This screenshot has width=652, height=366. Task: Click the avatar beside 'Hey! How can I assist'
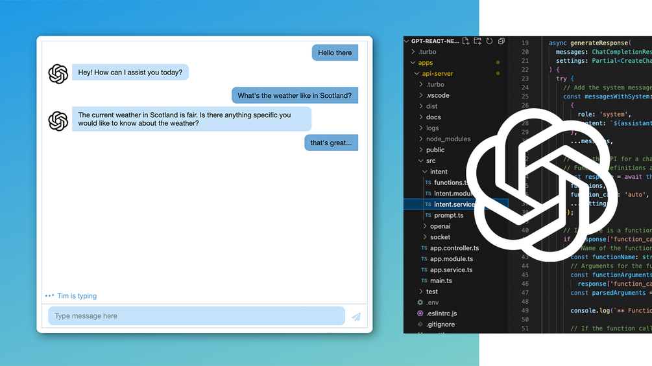(58, 74)
